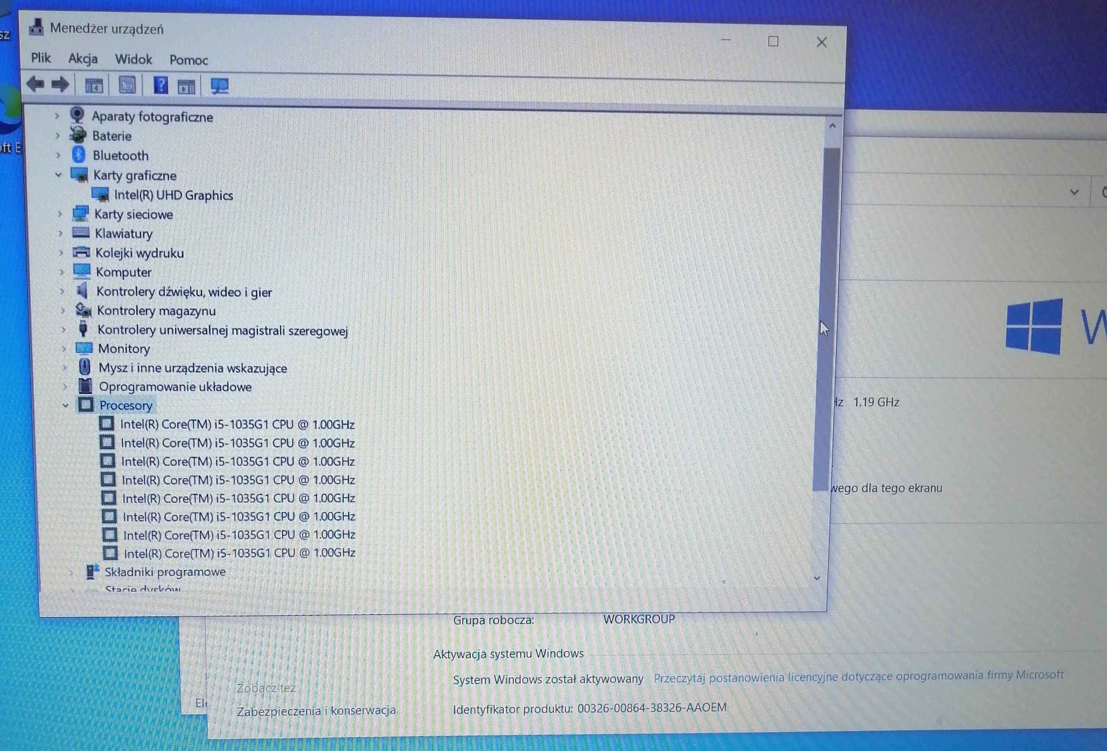Open the Widok menu

tap(133, 59)
